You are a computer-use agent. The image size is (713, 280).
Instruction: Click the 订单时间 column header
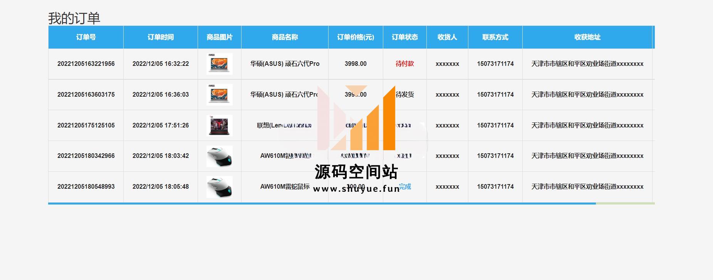161,37
